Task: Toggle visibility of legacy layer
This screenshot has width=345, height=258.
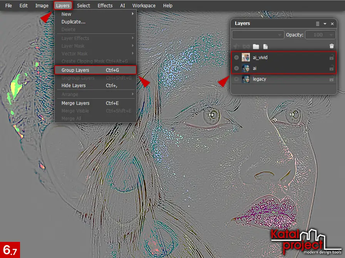Action: coord(236,79)
